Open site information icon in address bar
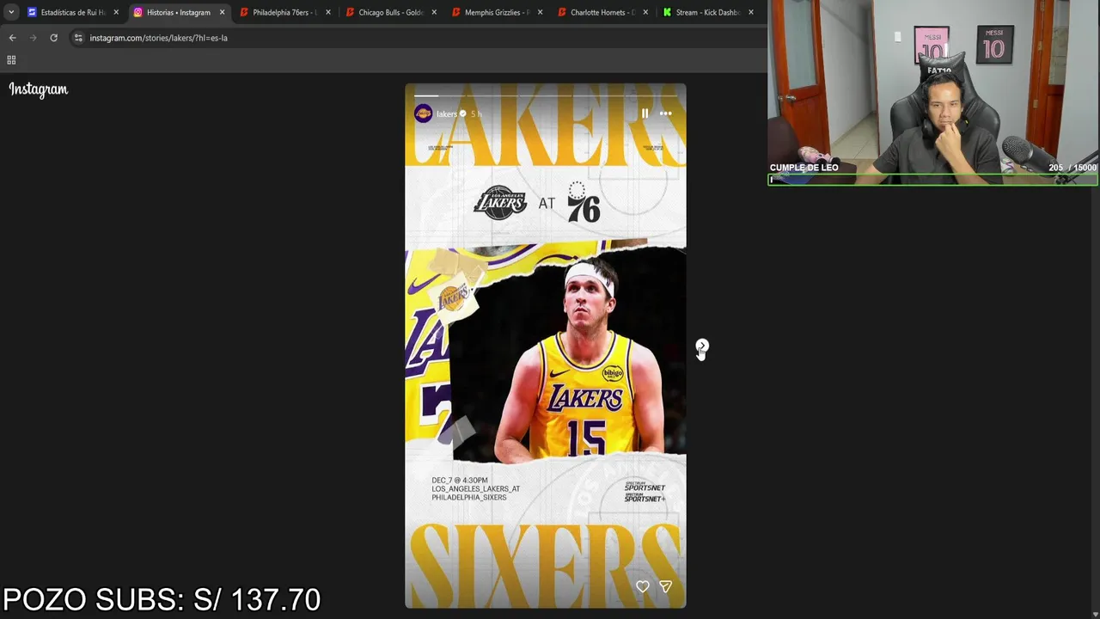 [x=78, y=38]
